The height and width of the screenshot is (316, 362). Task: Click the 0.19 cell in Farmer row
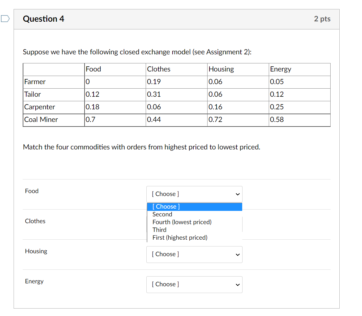[176, 82]
